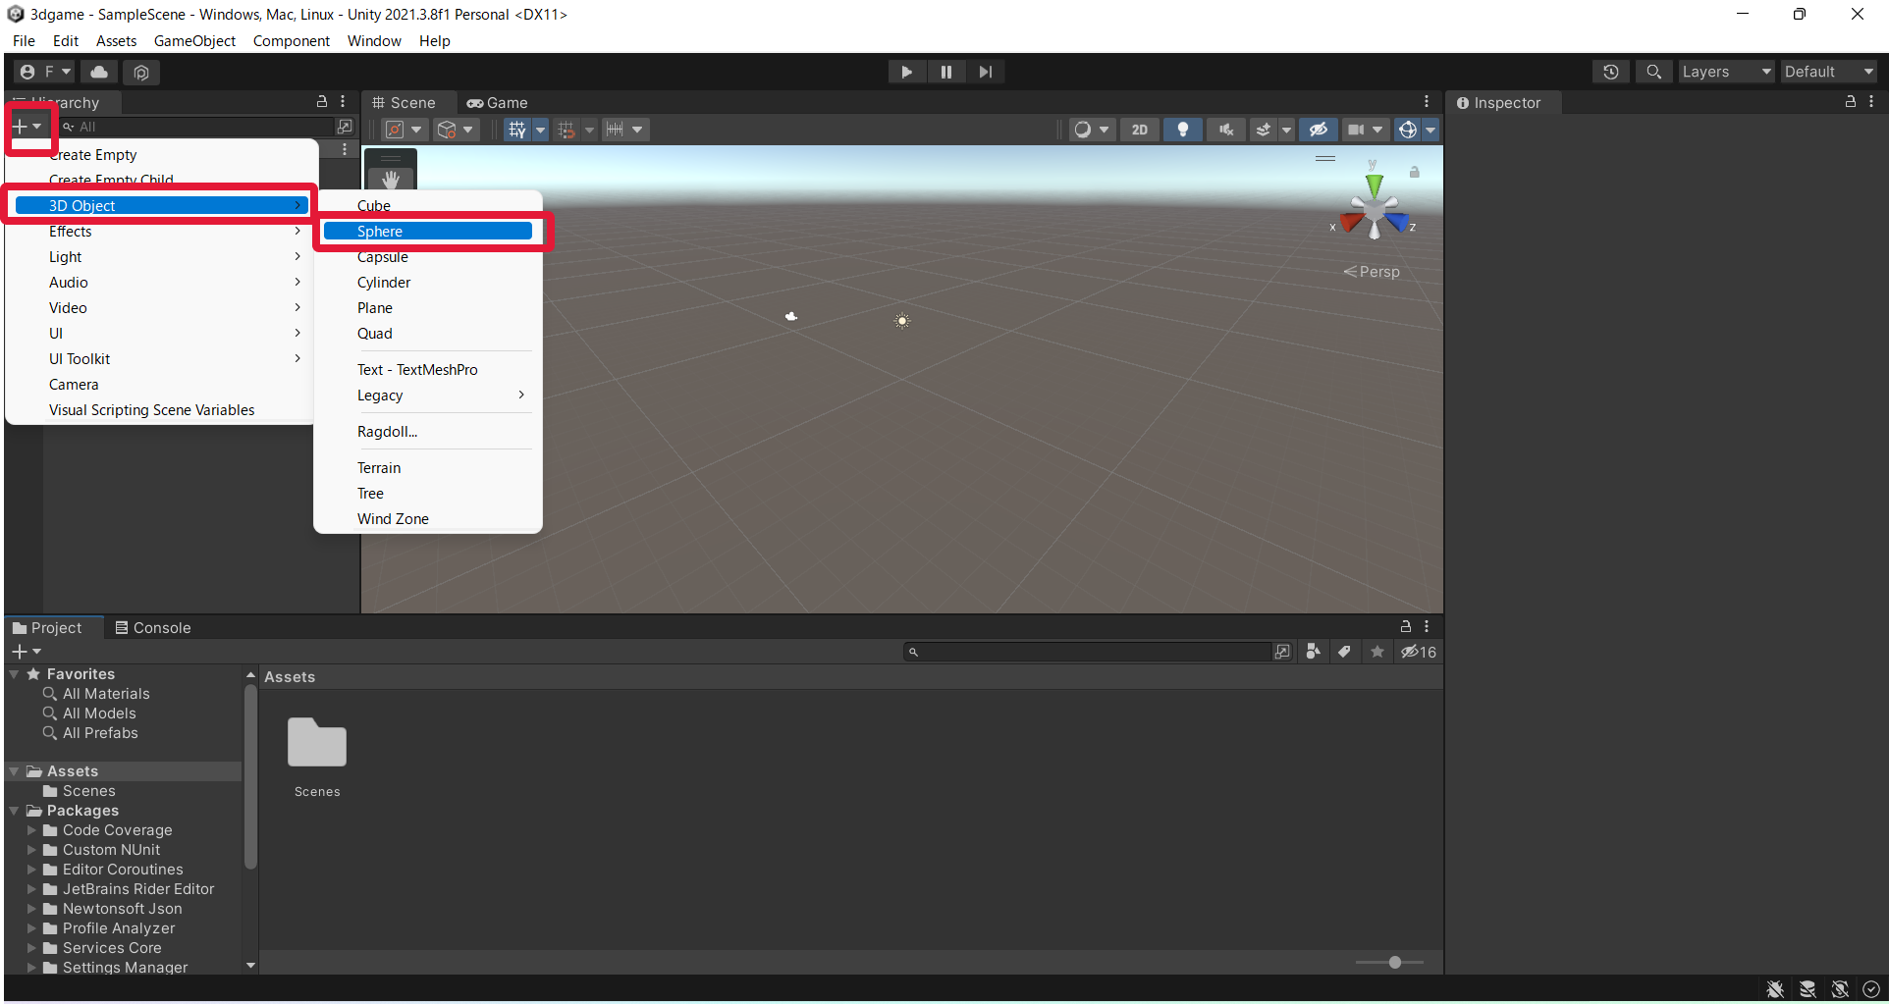The width and height of the screenshot is (1889, 1004).
Task: Toggle the 2D view mode
Action: tap(1139, 129)
